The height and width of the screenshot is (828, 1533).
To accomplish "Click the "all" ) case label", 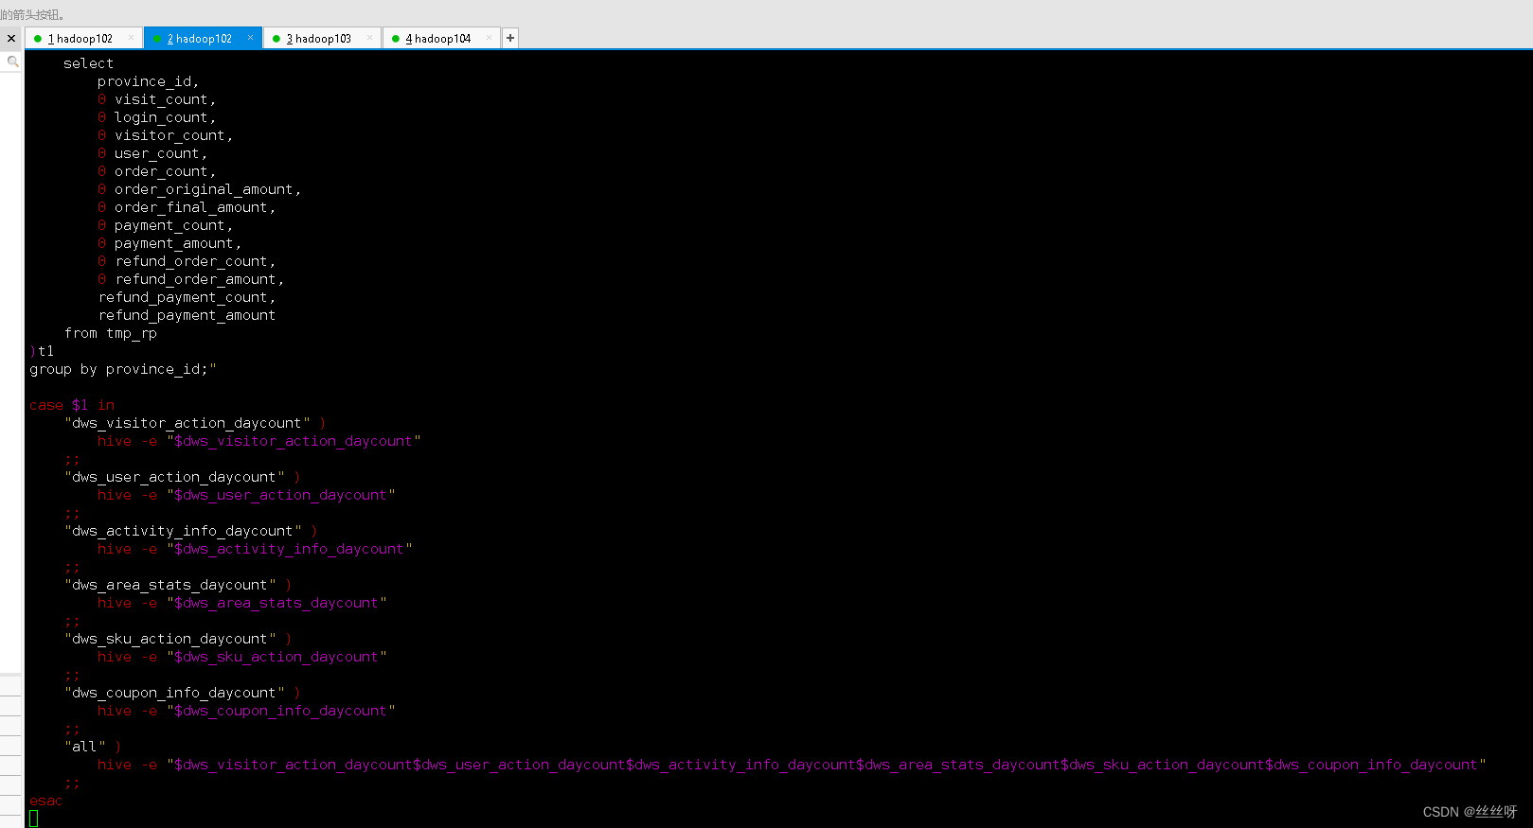I will coord(93,747).
